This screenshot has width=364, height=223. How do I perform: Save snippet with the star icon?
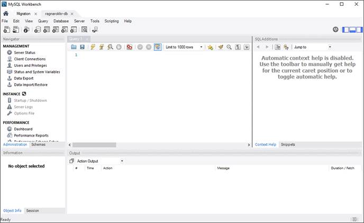[x=210, y=47]
